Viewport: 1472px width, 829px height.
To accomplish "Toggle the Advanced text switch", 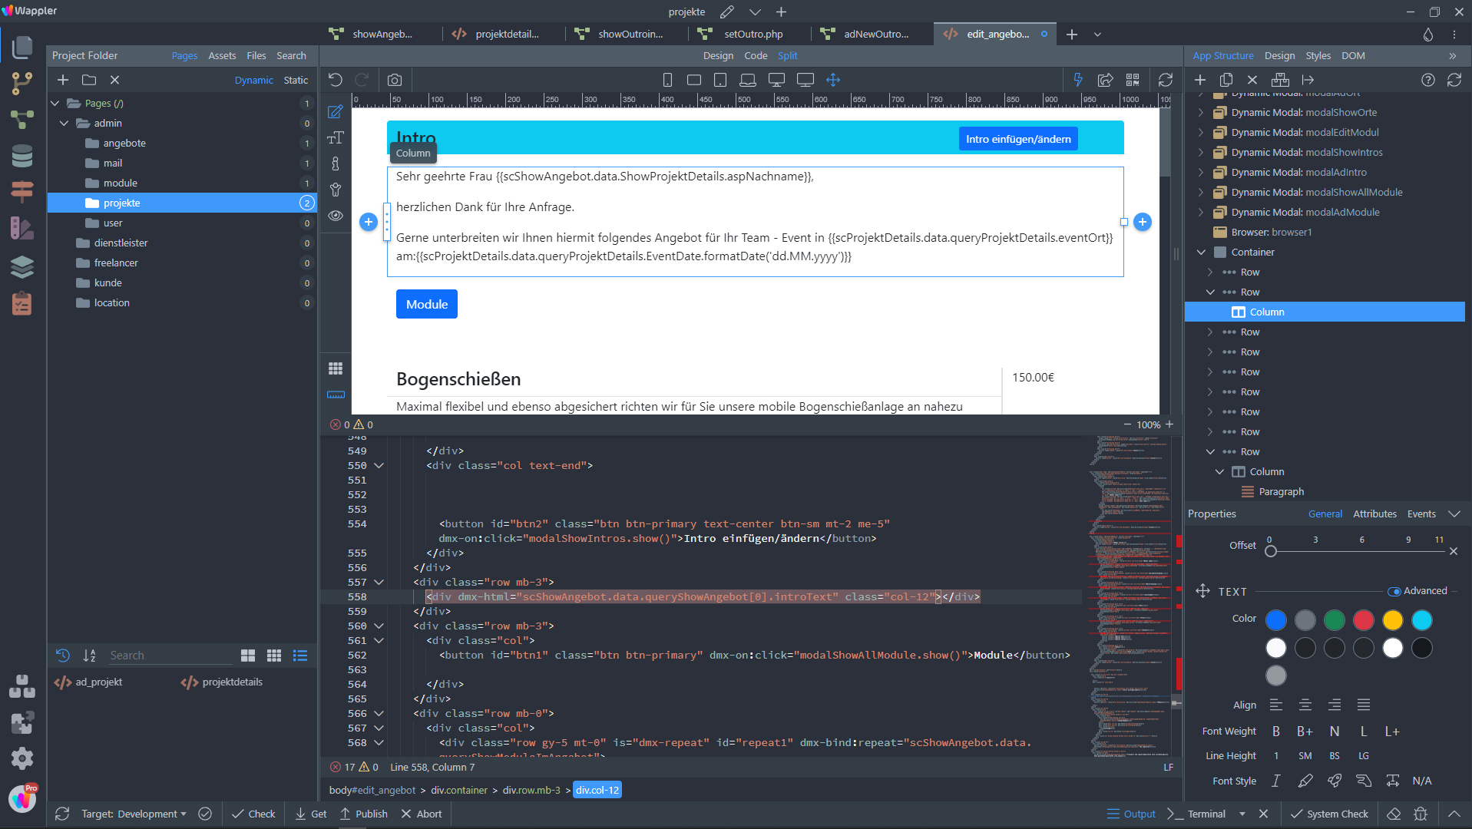I will tap(1394, 591).
